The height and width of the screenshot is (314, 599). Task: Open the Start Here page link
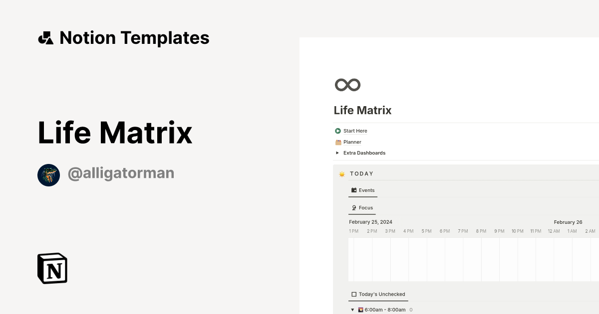point(354,131)
